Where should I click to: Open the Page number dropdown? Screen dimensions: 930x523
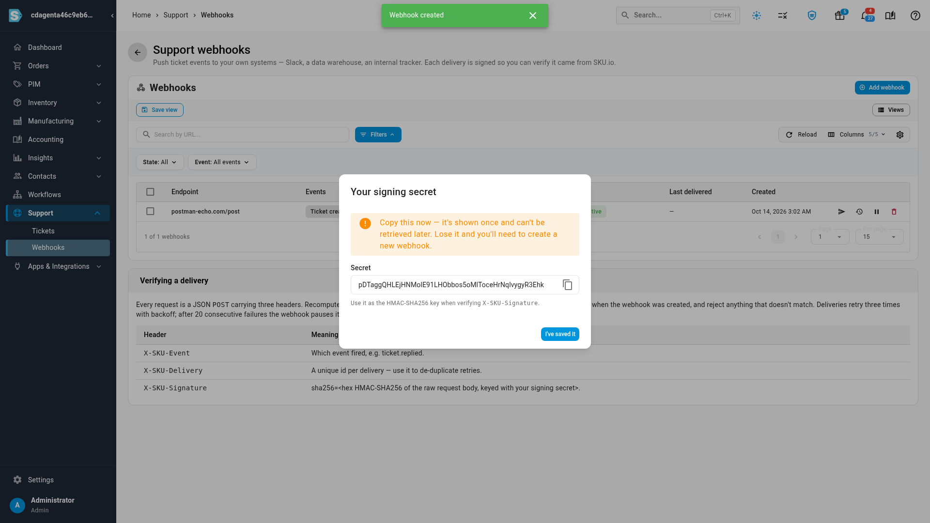click(830, 237)
